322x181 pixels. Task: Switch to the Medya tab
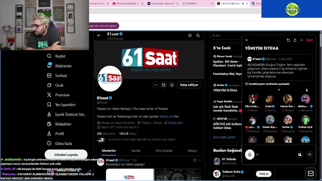coord(192,151)
